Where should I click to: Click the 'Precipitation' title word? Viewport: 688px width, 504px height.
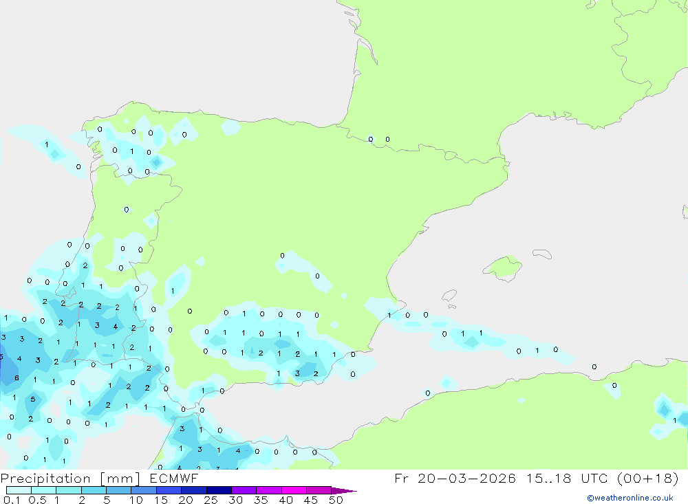click(45, 479)
